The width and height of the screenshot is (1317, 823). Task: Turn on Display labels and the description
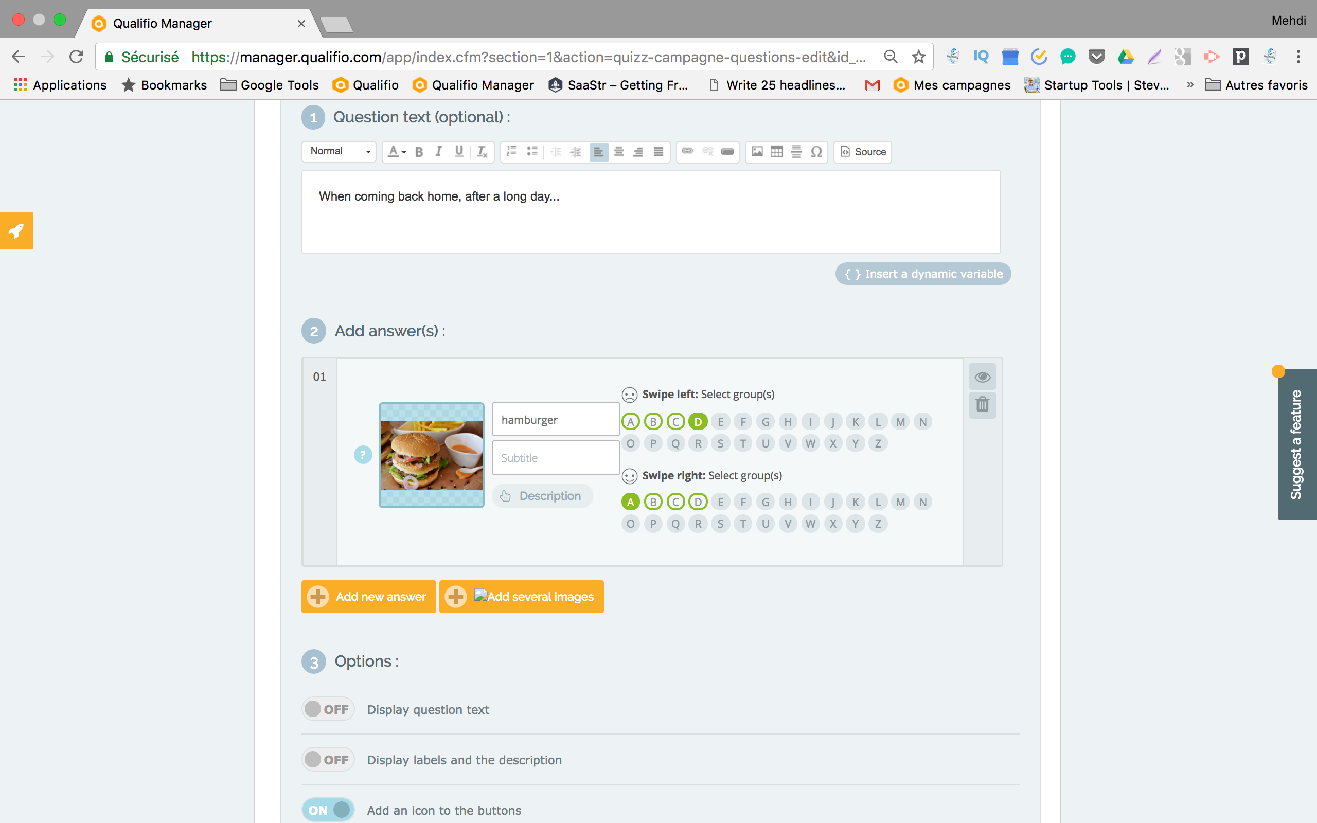[x=328, y=759]
